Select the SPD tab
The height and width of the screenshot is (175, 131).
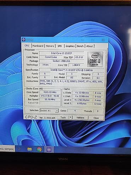click(59, 46)
